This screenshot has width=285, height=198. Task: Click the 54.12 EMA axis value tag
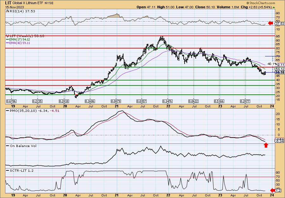click(x=280, y=69)
